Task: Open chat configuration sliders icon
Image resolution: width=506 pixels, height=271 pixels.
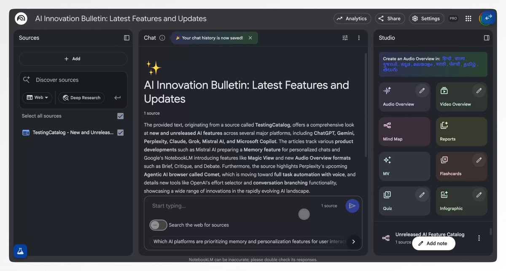Action: (x=345, y=38)
